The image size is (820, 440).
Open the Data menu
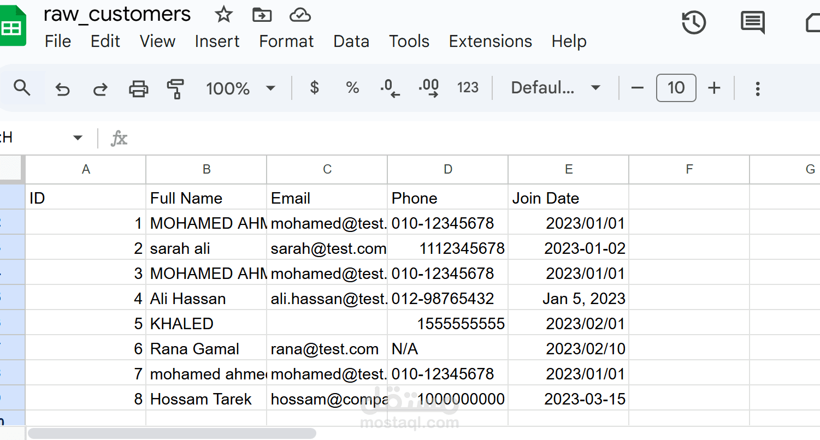351,41
